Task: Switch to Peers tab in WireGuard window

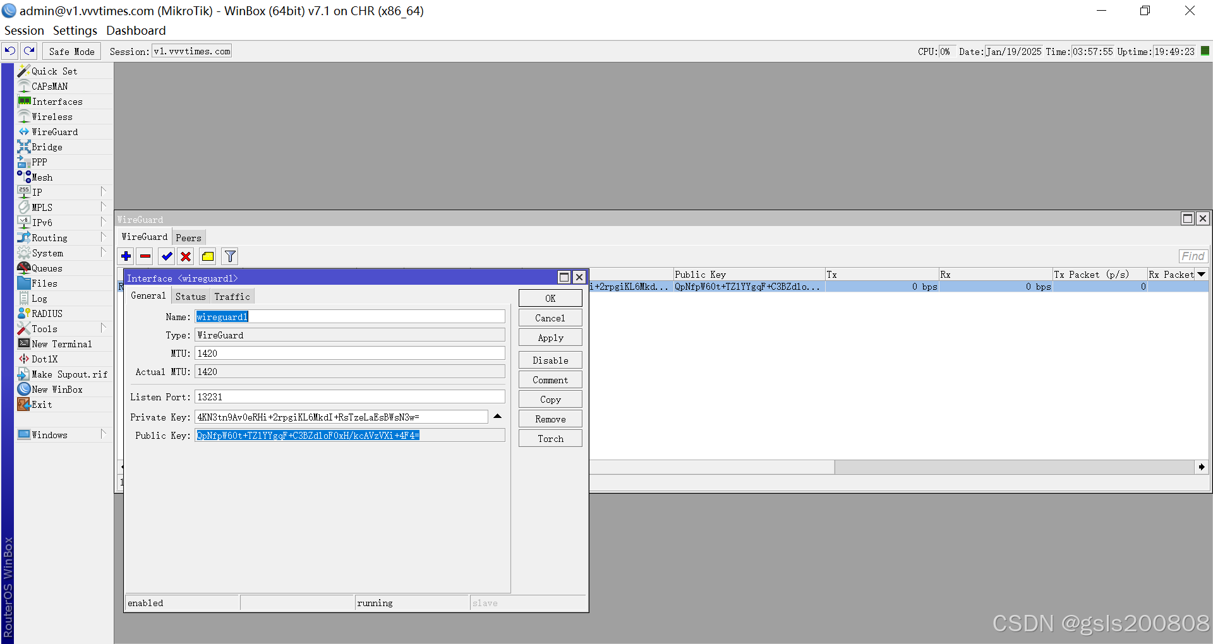Action: [x=188, y=238]
